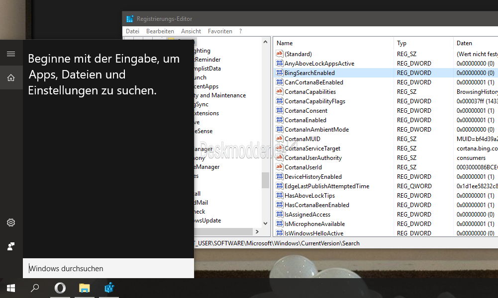Select the Home icon in search sidebar
Viewport: 498px width, 298px height.
[11, 77]
